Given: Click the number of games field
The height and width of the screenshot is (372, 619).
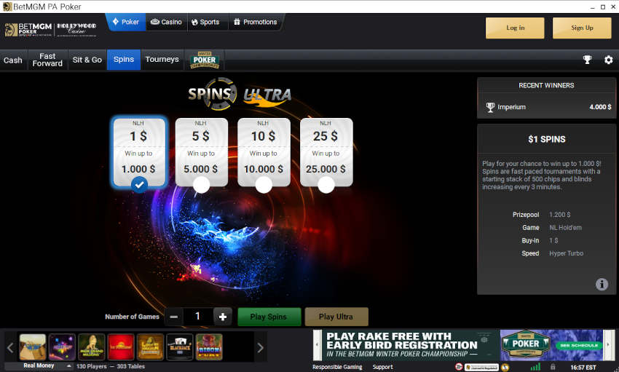Looking at the screenshot, I should [198, 317].
